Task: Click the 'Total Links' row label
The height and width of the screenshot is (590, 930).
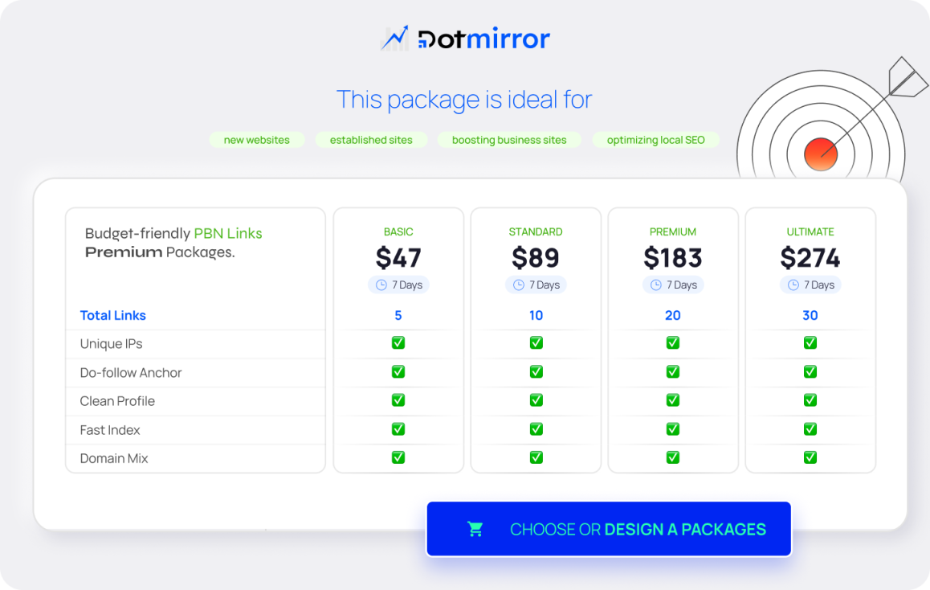Action: click(112, 315)
